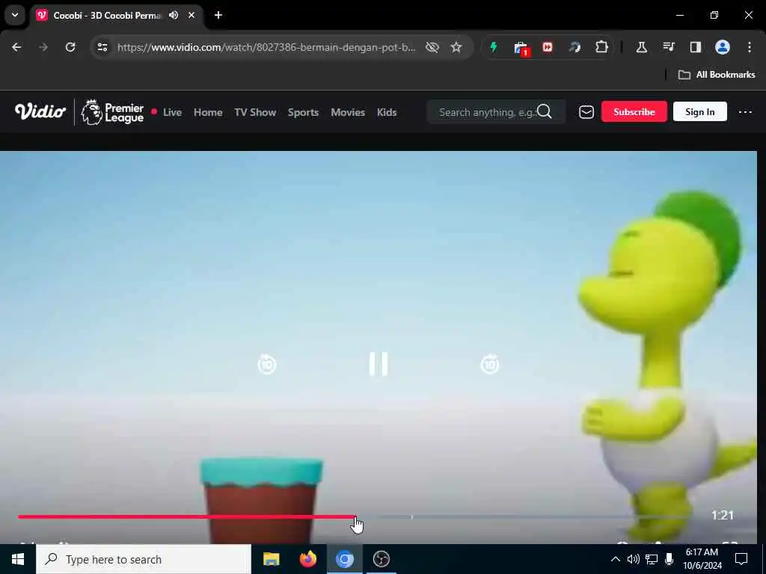This screenshot has width=766, height=574.
Task: Open the system volume icon
Action: 634,559
